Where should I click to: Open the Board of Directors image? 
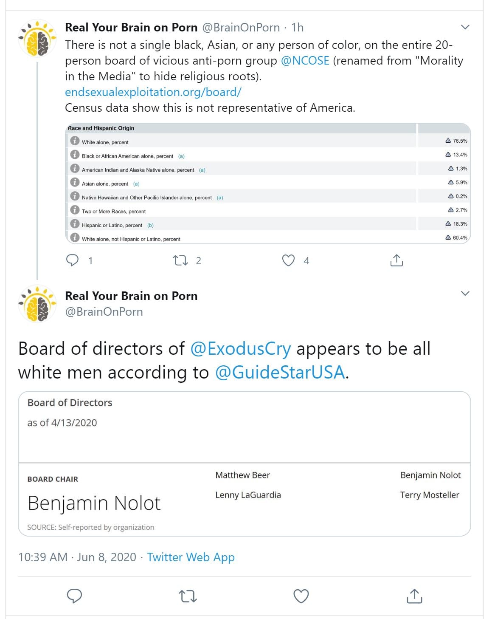pos(244,463)
